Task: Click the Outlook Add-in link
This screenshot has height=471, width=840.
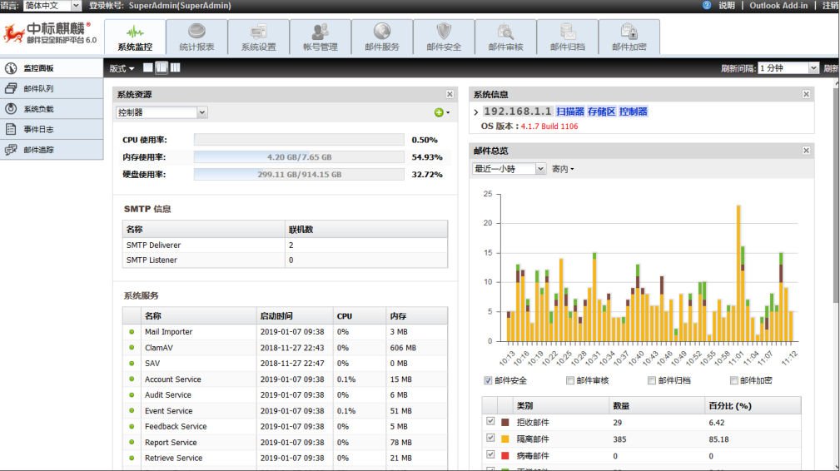Action: tap(778, 5)
